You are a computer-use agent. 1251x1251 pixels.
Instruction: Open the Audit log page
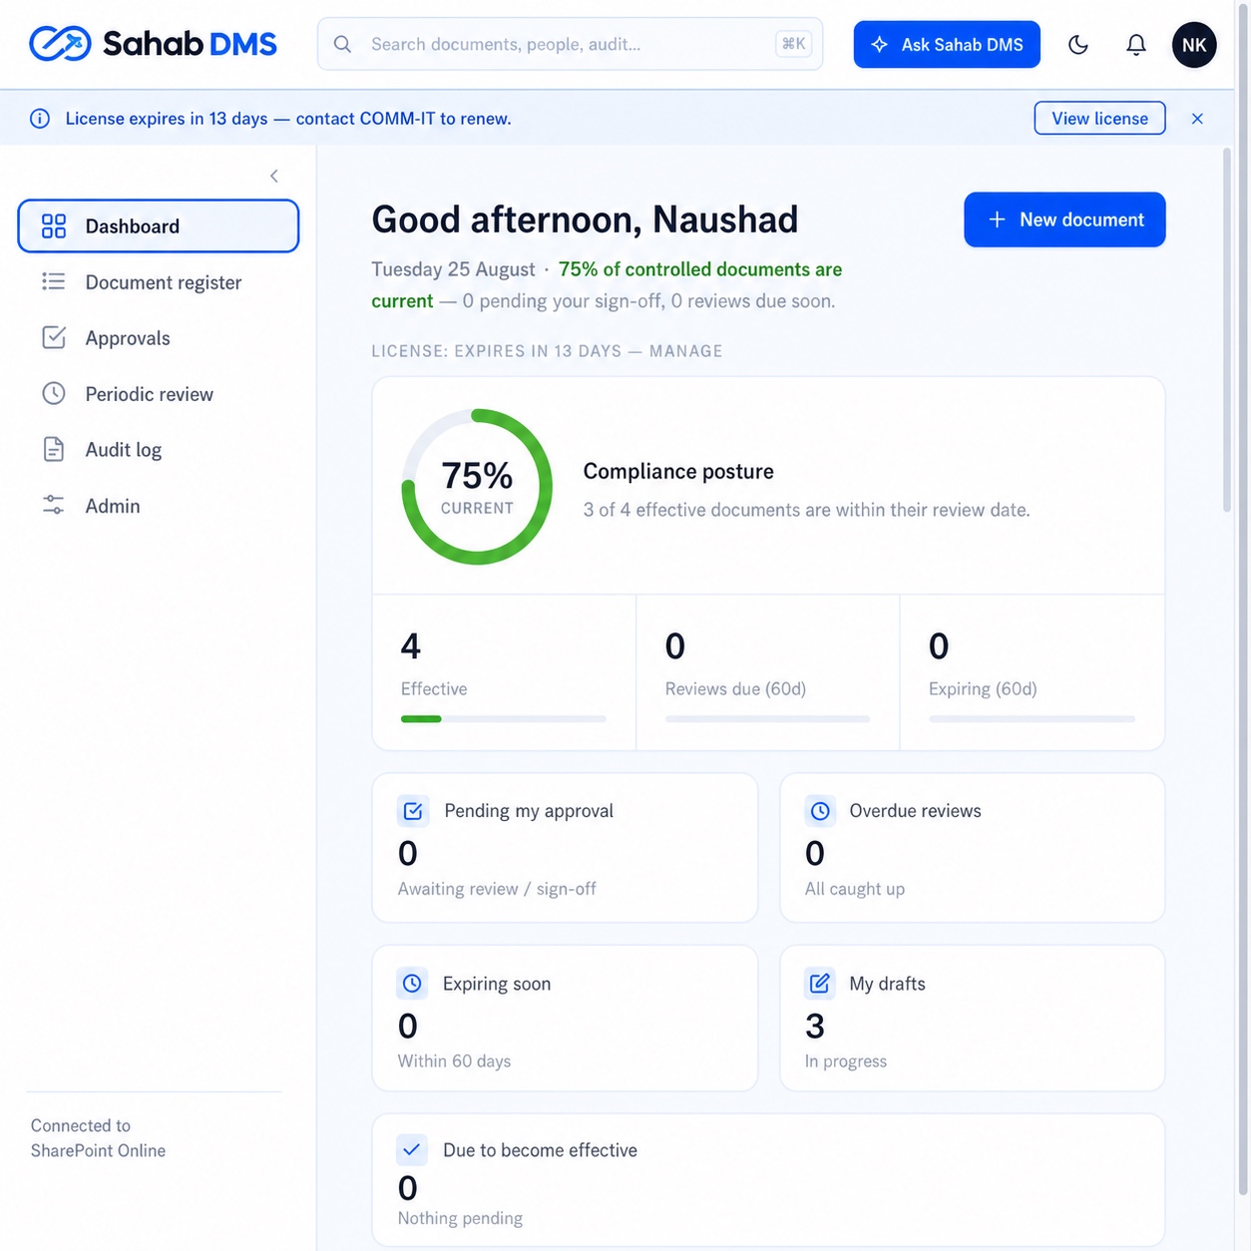159,450
